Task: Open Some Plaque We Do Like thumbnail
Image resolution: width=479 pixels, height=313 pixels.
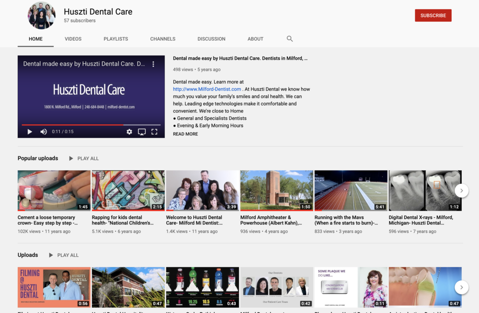Action: (351, 287)
